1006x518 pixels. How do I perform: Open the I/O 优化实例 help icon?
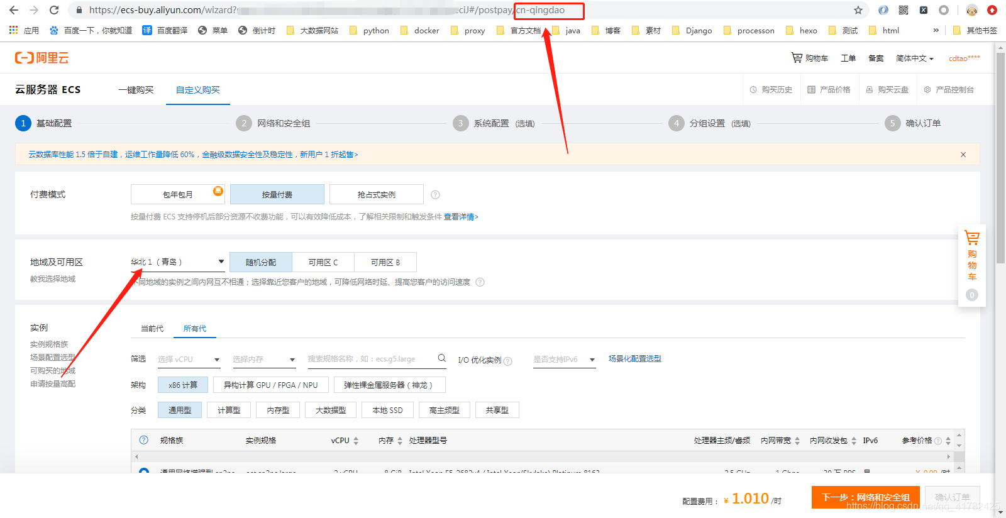508,361
